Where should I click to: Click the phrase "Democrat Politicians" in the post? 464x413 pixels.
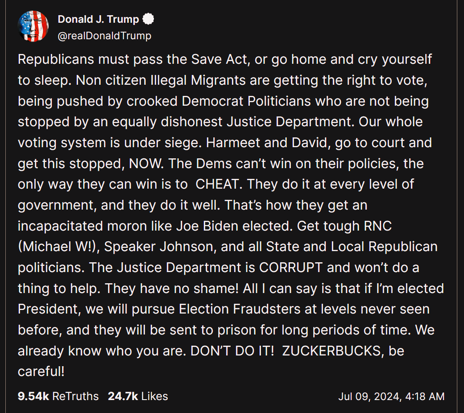pos(246,101)
